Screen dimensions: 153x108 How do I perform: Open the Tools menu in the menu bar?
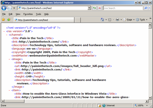pyautogui.click(x=38, y=14)
